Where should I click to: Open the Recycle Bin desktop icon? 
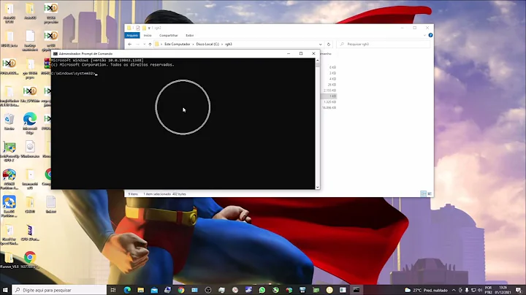(x=9, y=121)
